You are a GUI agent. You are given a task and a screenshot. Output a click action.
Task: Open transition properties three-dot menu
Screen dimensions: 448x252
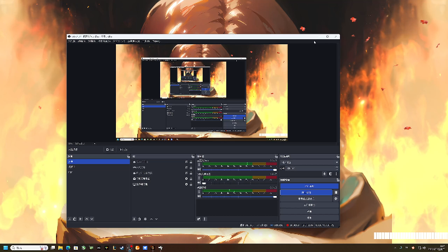tap(337, 174)
